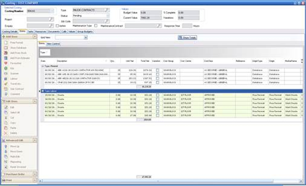This screenshot has width=306, height=186.
Task: Collapse the Add Items panel
Action: pyautogui.click(x=35, y=37)
